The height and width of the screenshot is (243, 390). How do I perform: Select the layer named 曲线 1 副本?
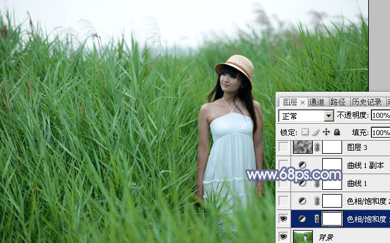click(x=365, y=165)
